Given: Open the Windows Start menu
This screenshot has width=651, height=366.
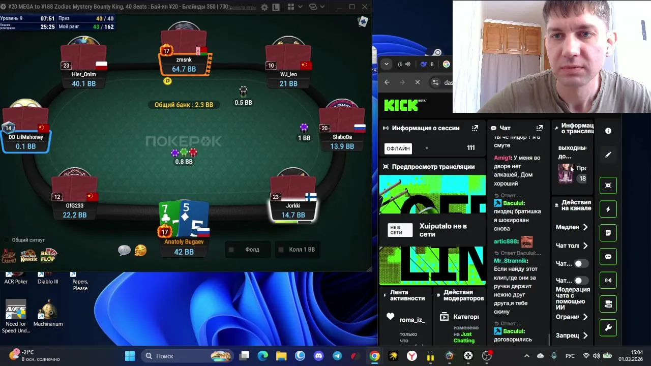Looking at the screenshot, I should tap(130, 356).
